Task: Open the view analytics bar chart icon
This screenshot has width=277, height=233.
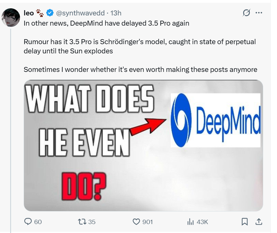Action: [x=191, y=222]
